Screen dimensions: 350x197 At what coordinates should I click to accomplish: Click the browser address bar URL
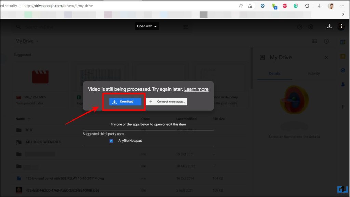[x=58, y=6]
